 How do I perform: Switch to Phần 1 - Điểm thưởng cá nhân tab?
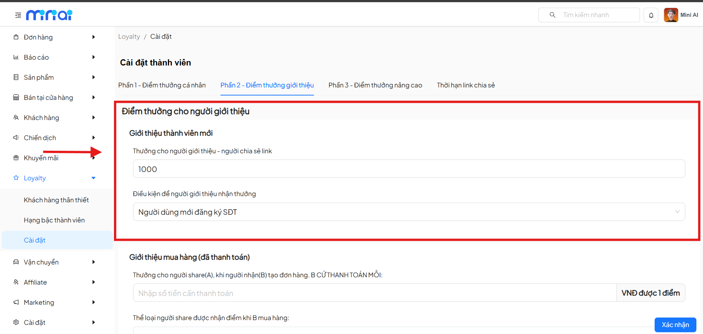[162, 85]
